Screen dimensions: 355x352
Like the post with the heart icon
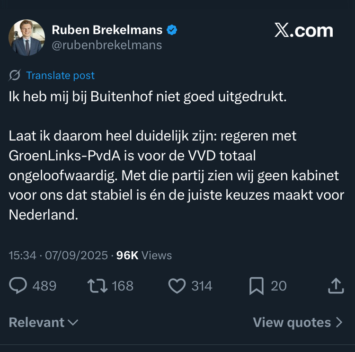pyautogui.click(x=177, y=285)
